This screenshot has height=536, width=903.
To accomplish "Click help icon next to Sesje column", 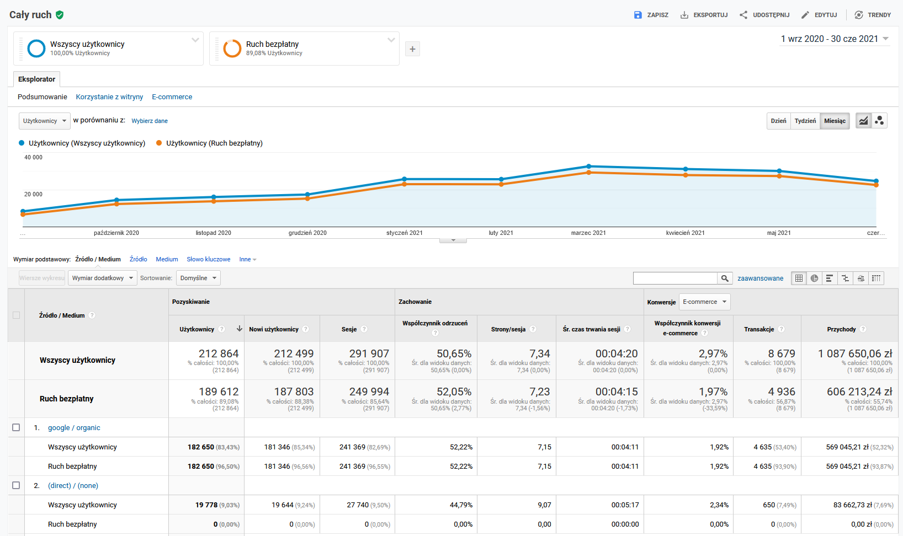I will 364,329.
